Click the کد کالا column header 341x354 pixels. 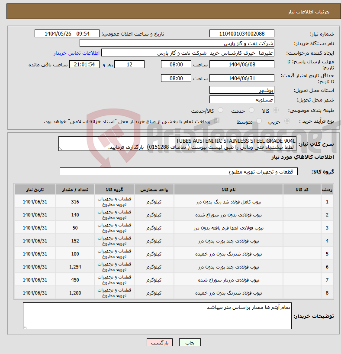click(x=302, y=190)
